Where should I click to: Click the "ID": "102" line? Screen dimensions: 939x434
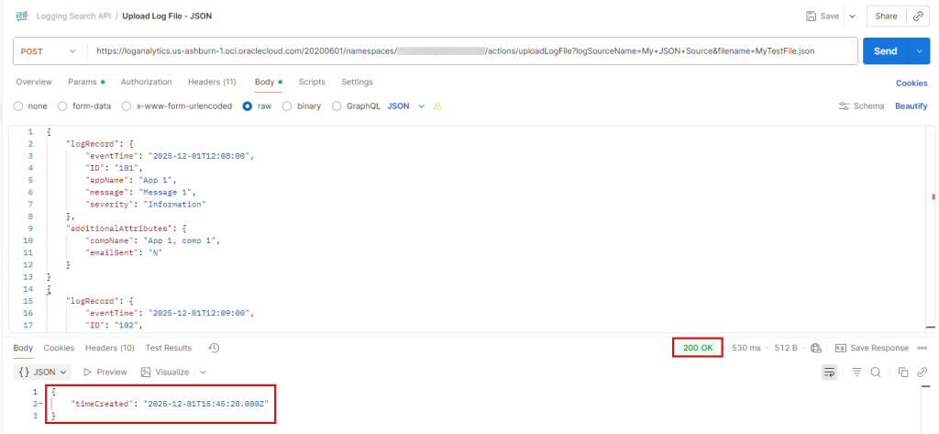point(115,326)
